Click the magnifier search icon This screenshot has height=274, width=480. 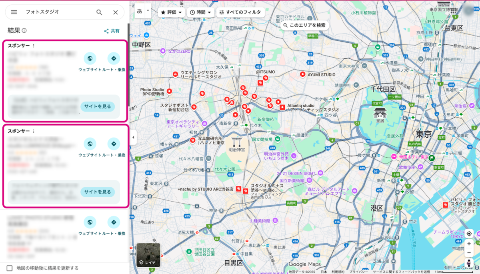click(x=99, y=12)
